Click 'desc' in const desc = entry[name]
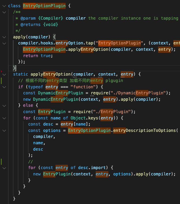 (x=48, y=124)
